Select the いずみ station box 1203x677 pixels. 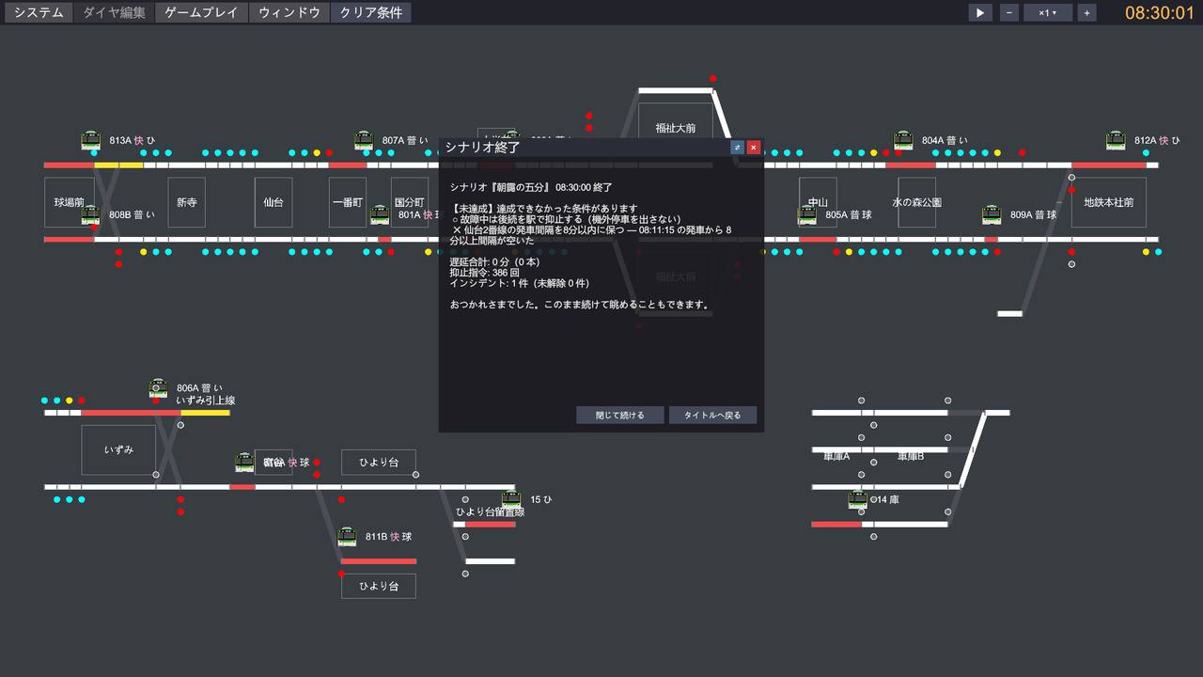(118, 449)
